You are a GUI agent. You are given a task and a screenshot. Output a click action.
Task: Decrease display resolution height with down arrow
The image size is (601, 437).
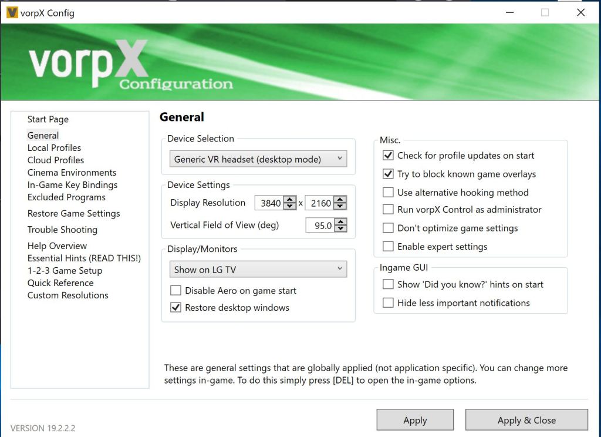point(341,207)
